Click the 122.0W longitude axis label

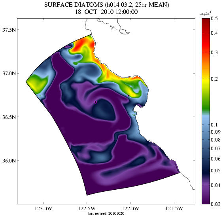(130, 209)
